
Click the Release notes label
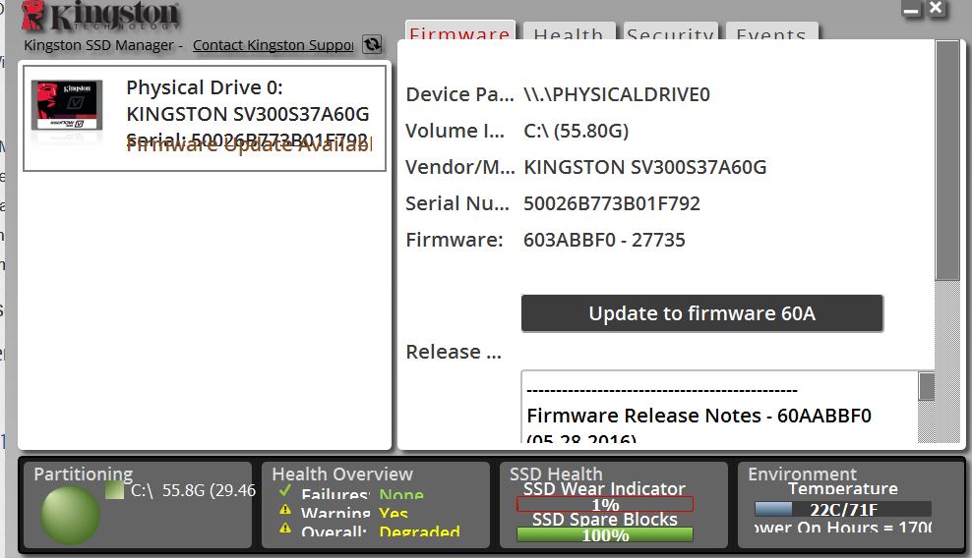(454, 352)
